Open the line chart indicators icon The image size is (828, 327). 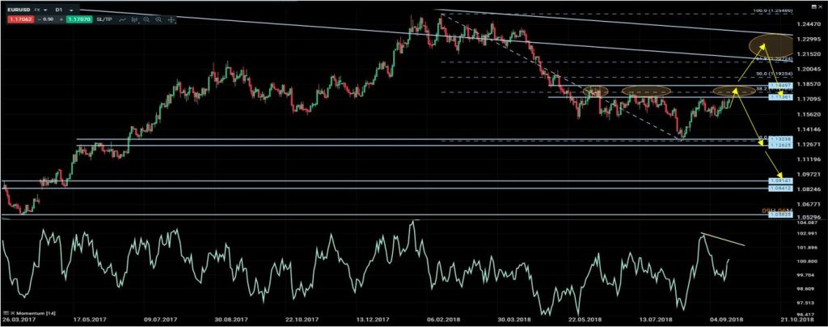[x=123, y=19]
